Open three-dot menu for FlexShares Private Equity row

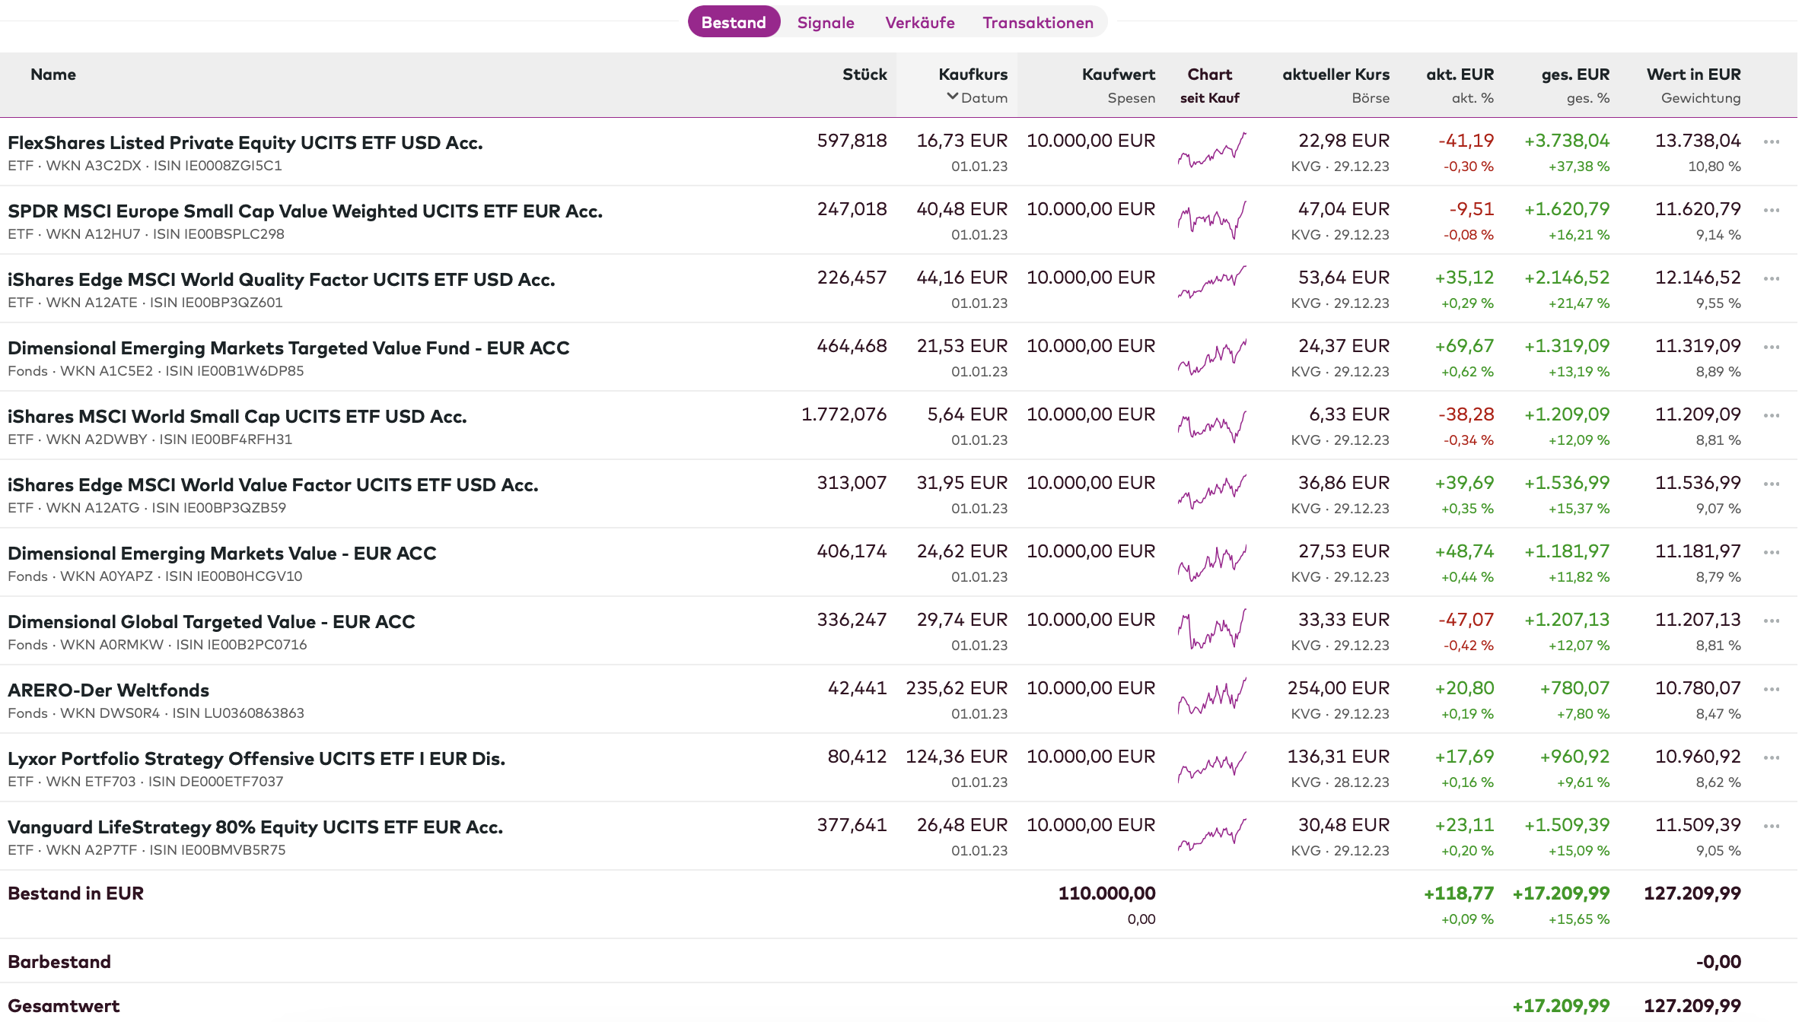tap(1771, 142)
